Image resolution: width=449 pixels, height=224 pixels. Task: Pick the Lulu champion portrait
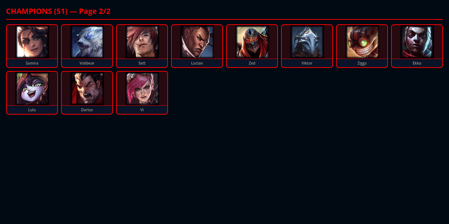32,88
